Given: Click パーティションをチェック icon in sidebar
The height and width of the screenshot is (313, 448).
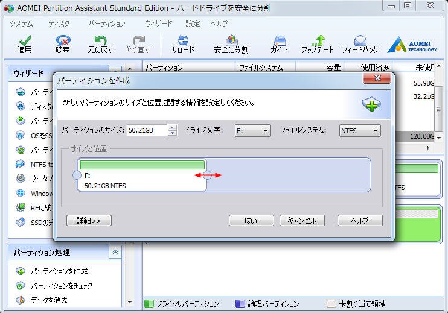Looking at the screenshot, I should pyautogui.click(x=21, y=286).
